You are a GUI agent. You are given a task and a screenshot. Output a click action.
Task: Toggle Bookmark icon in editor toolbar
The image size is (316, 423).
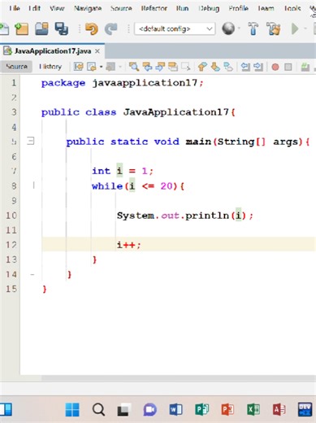click(228, 67)
